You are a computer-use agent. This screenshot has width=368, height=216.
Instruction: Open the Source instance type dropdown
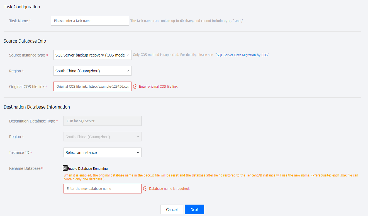pyautogui.click(x=92, y=55)
